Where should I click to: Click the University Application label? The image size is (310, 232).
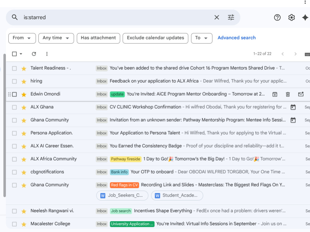132,224
